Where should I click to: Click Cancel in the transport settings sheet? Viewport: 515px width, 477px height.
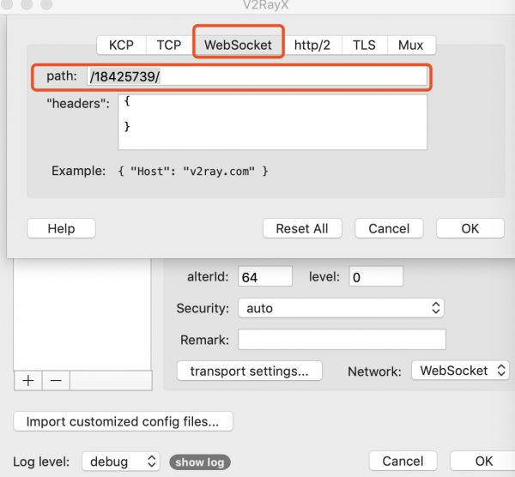point(389,228)
